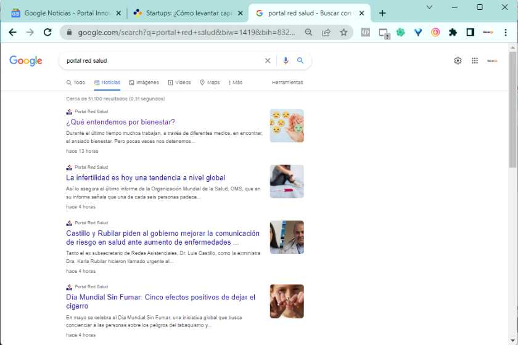The width and height of the screenshot is (518, 345).
Task: Clear the search box with the X icon
Action: click(268, 61)
